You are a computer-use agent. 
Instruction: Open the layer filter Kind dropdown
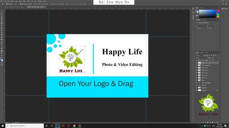[199, 55]
